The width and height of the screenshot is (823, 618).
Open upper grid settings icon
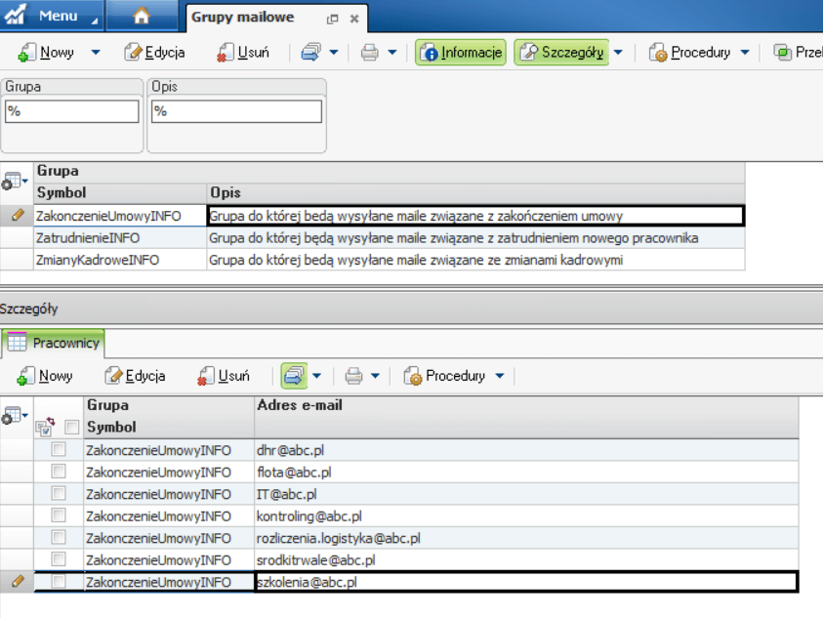pos(14,181)
